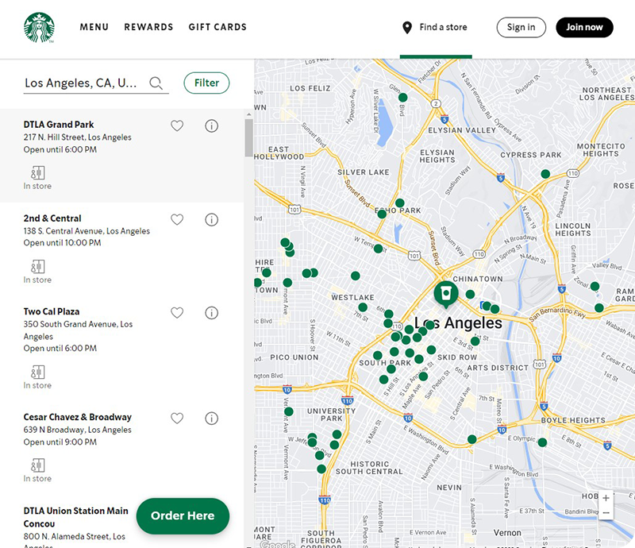Open info for DTLA Grand Park
This screenshot has width=635, height=548.
[211, 125]
